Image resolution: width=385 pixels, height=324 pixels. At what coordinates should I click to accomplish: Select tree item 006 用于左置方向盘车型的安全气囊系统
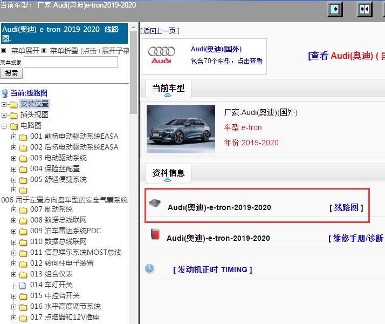64,200
